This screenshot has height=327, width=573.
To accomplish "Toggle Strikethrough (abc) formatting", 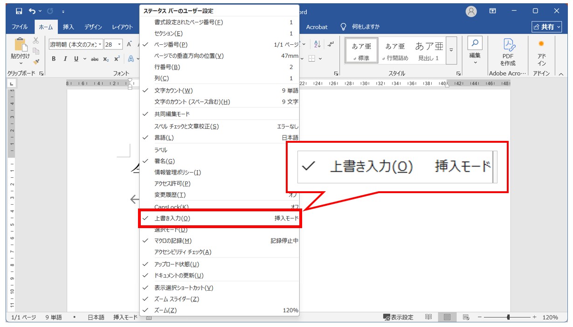I will [95, 59].
